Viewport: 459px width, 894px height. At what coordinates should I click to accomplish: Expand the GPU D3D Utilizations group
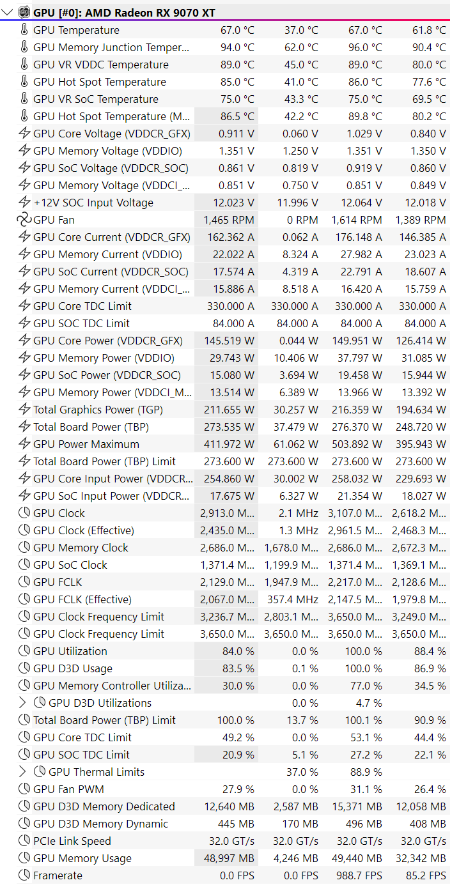coord(23,703)
